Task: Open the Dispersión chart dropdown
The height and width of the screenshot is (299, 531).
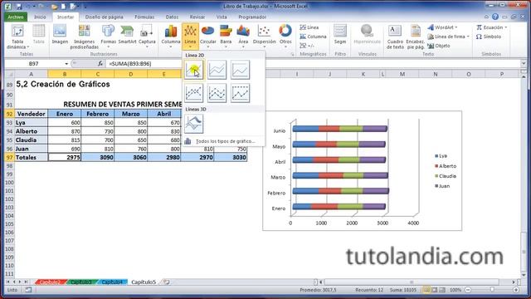Action: pos(264,36)
